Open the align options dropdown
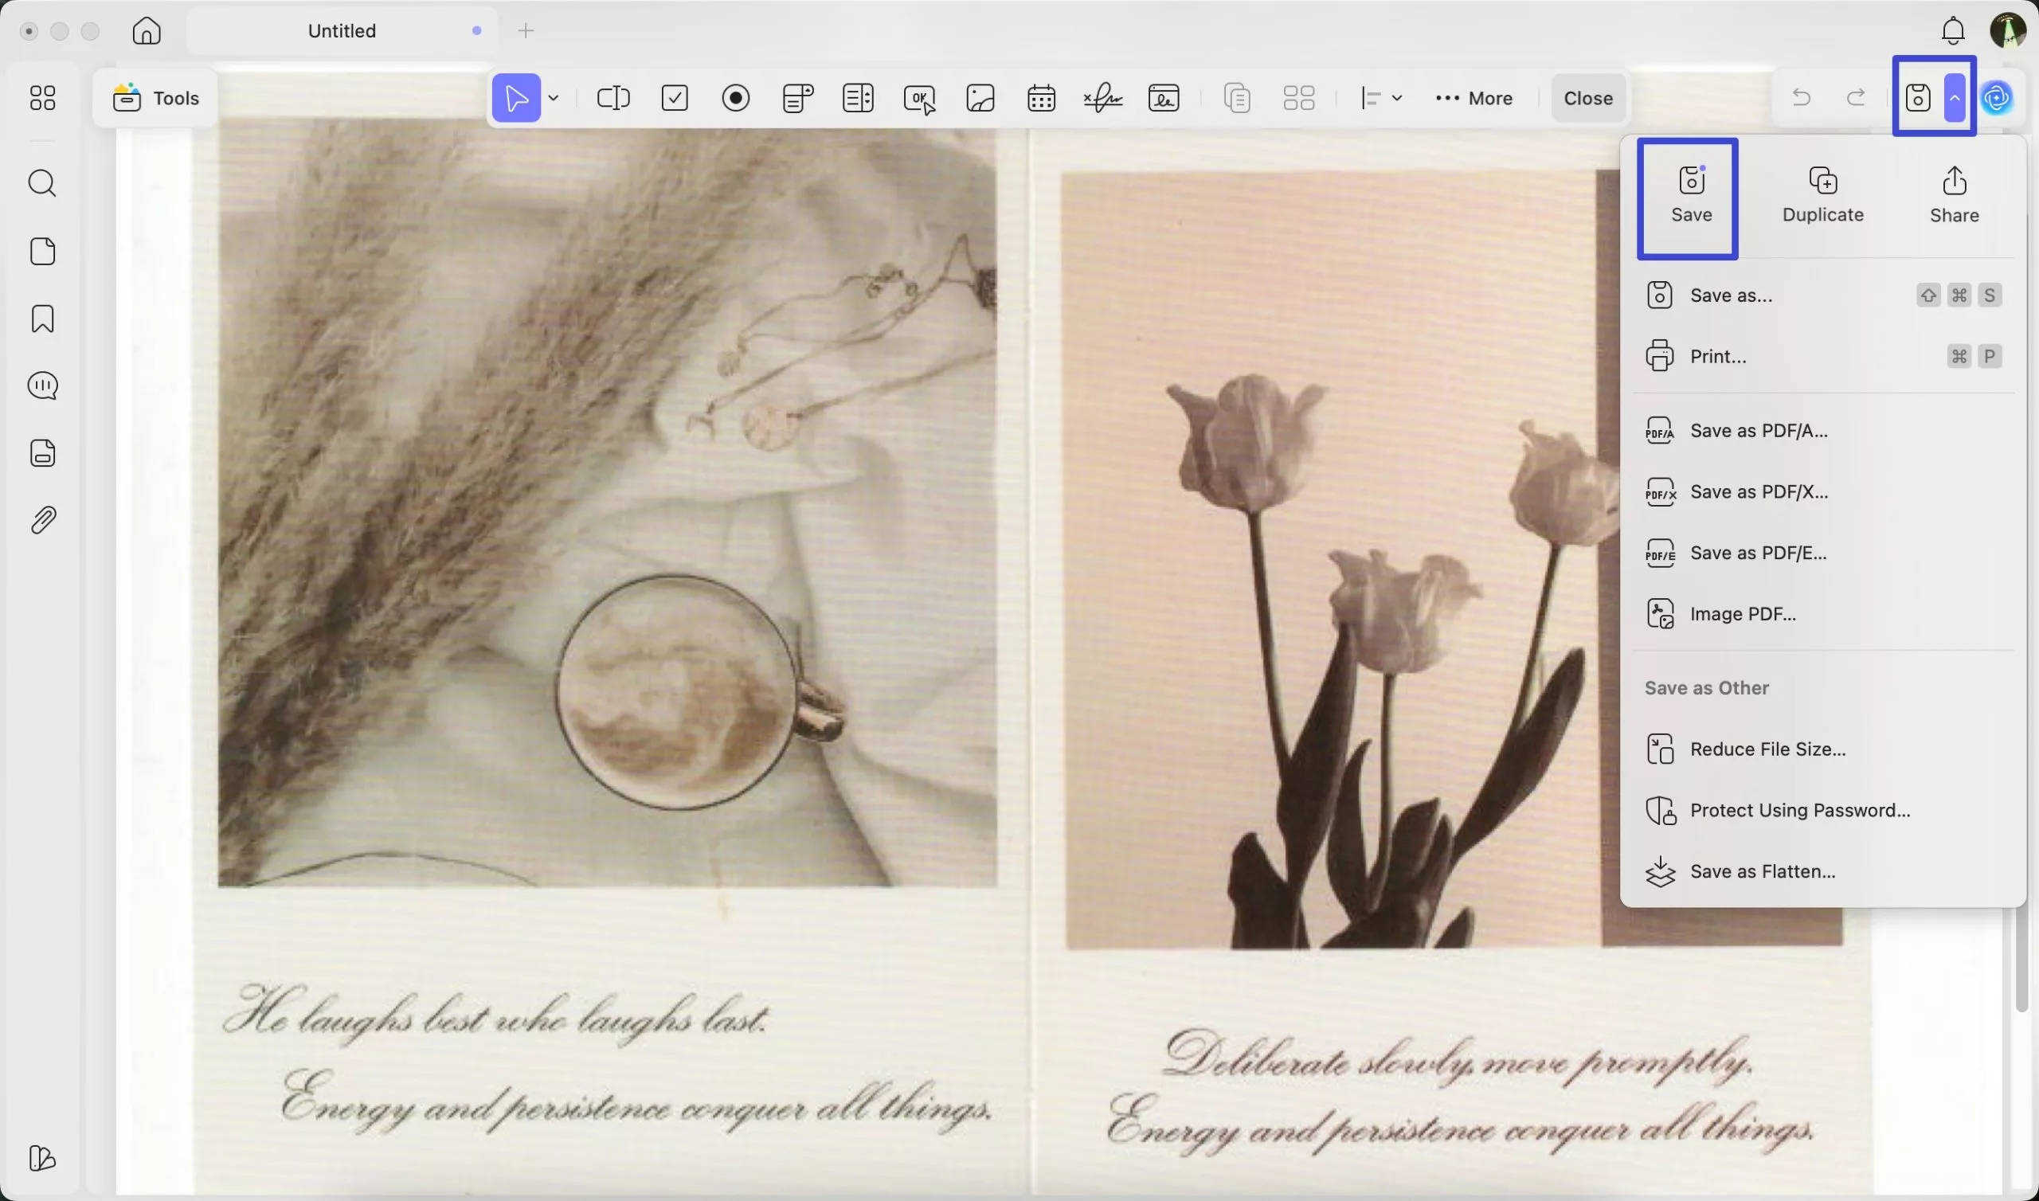The image size is (2039, 1201). pos(1380,98)
